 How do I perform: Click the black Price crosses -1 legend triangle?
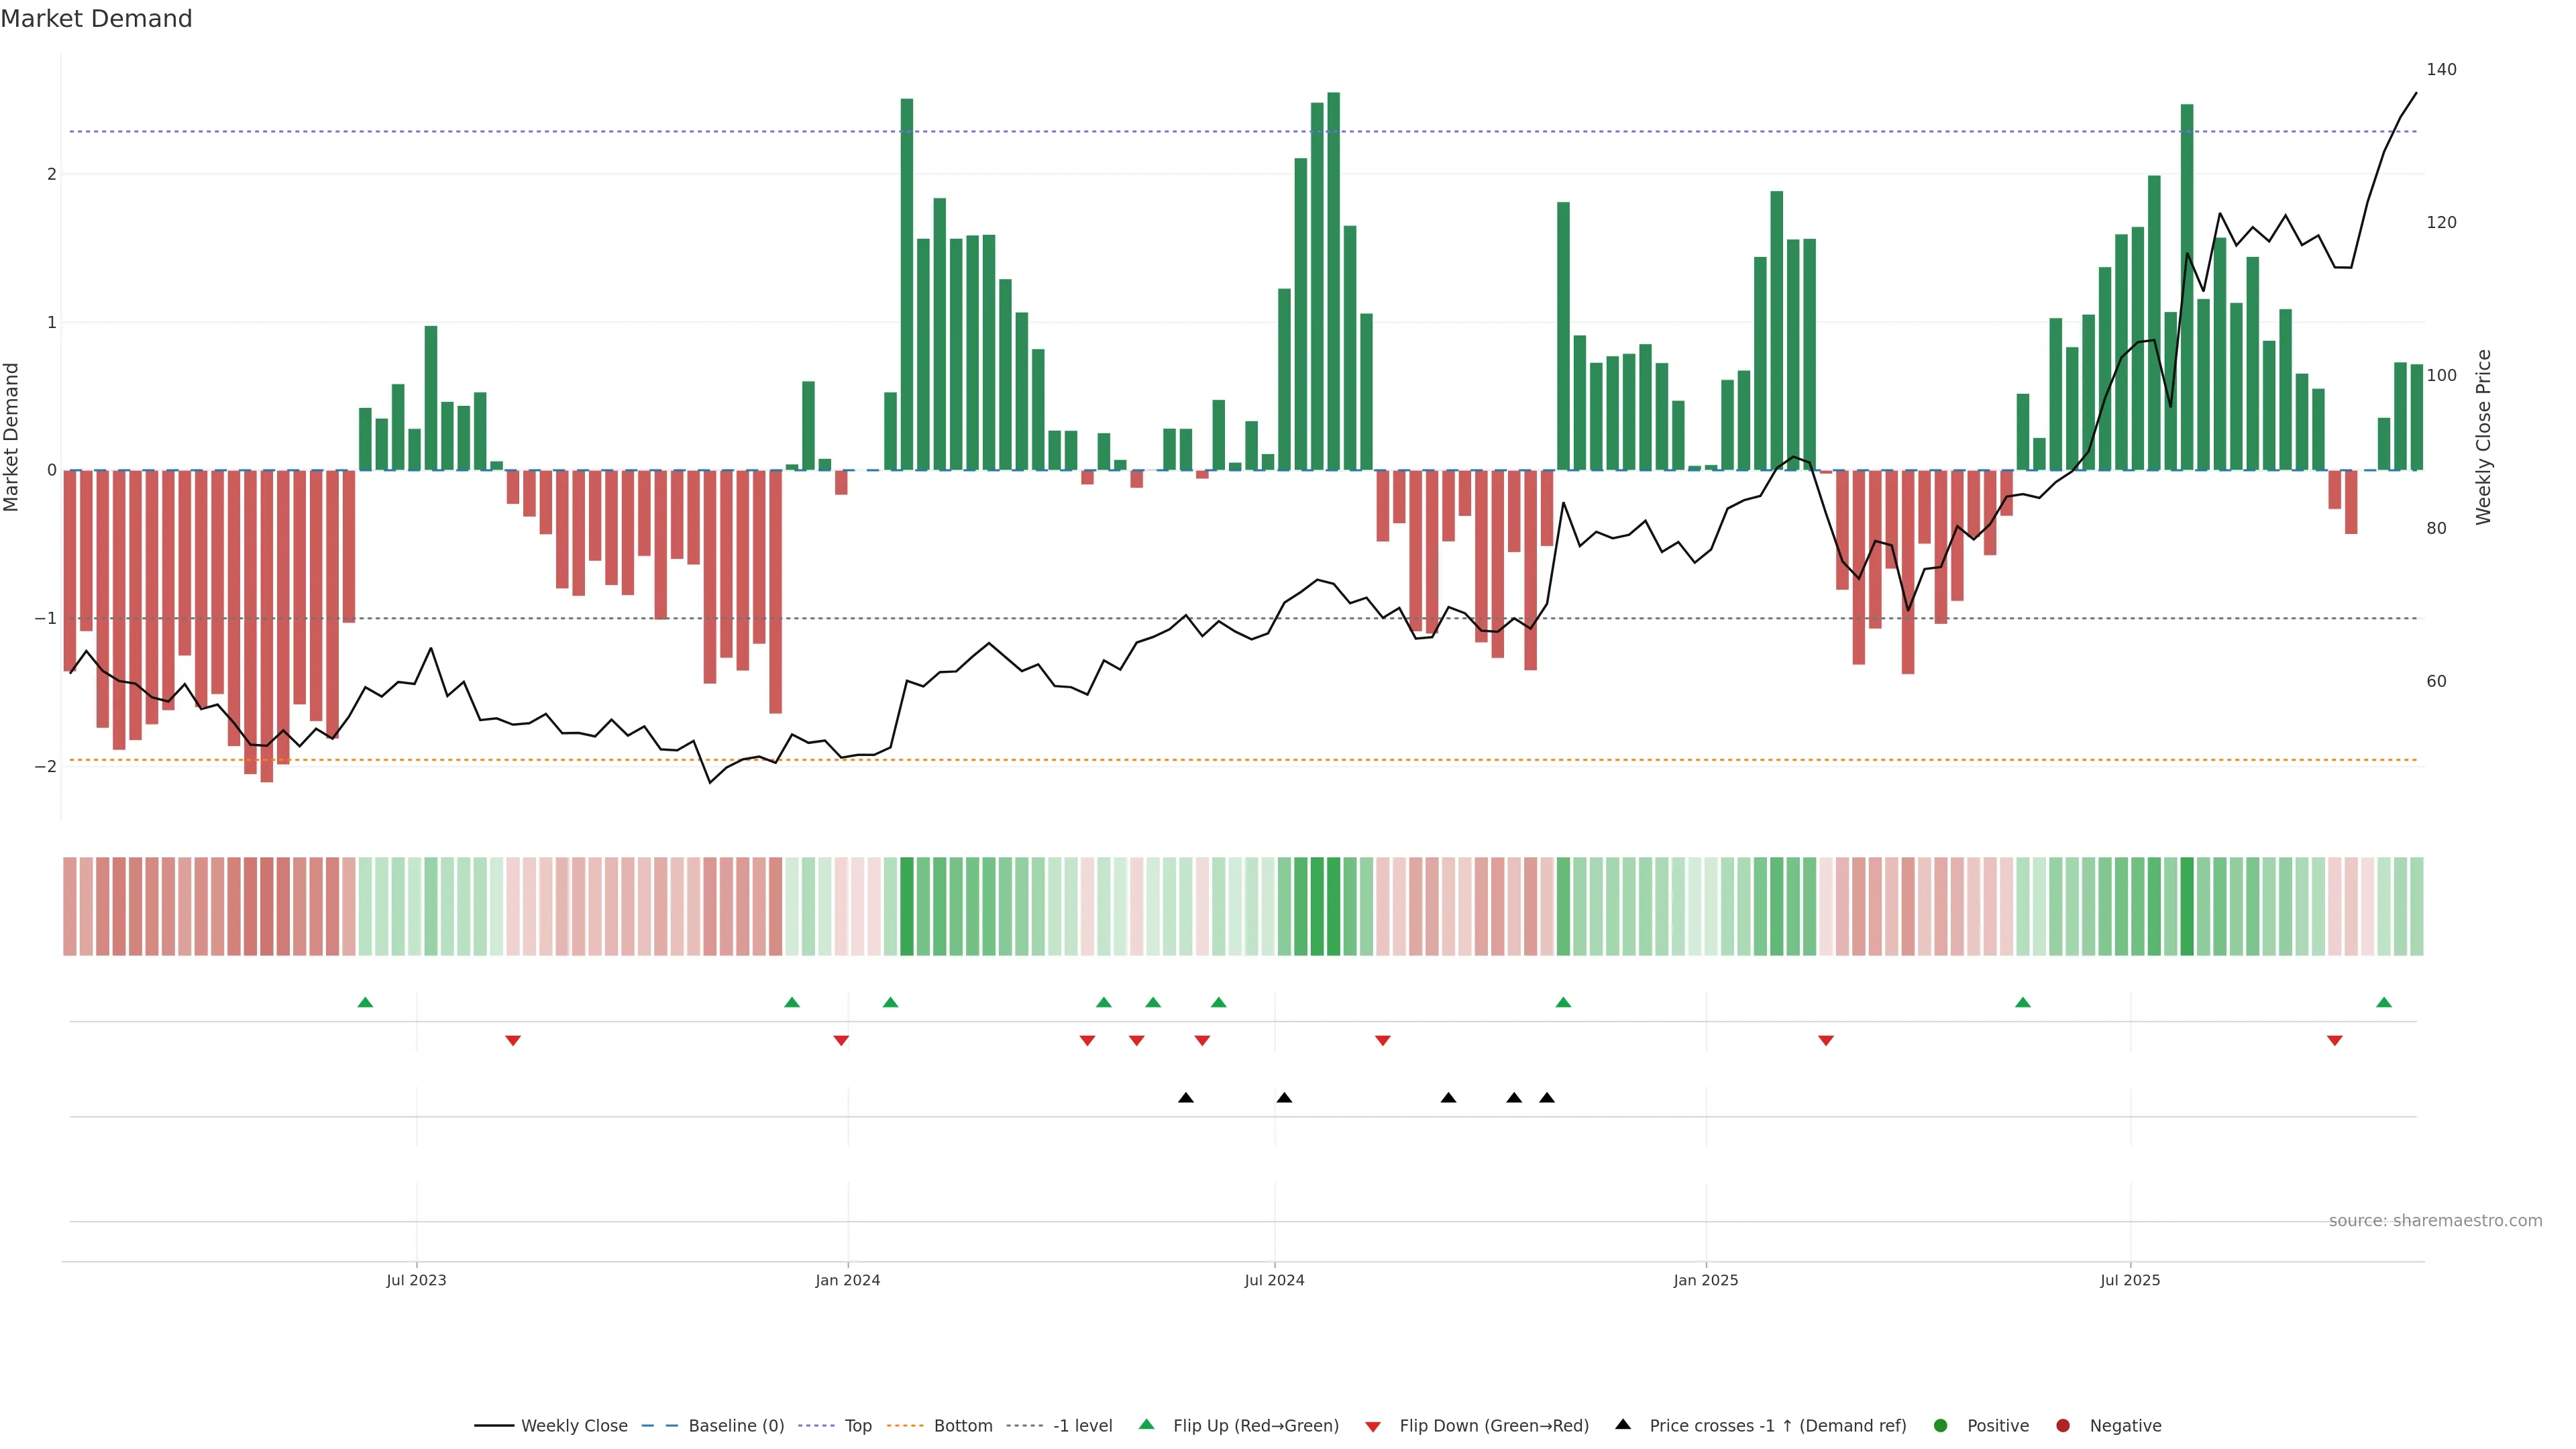coord(1623,1424)
